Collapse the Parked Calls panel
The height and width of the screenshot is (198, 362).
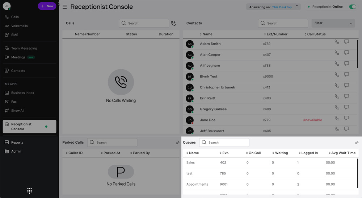[x=177, y=143]
